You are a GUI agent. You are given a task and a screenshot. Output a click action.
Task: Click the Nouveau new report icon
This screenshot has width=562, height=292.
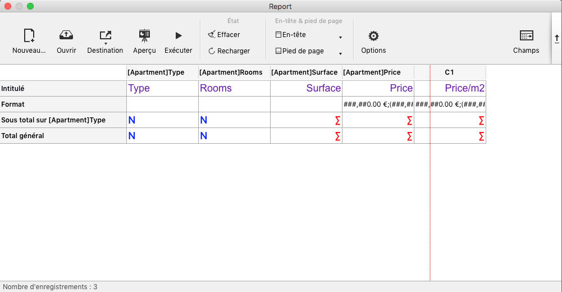[29, 37]
